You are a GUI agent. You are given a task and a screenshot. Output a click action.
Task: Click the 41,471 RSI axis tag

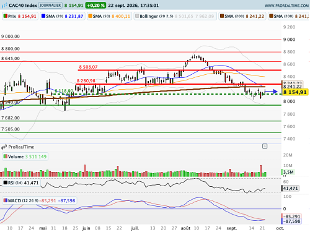290,188
